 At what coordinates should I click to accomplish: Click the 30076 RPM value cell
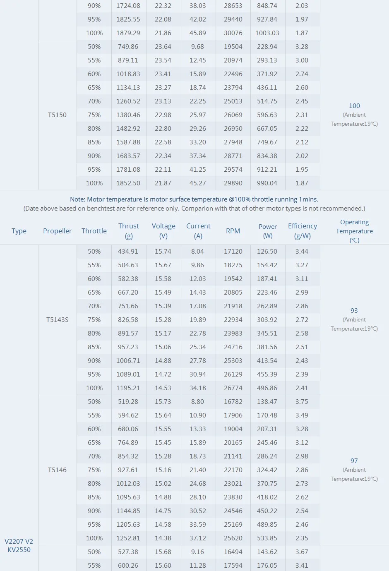coord(233,33)
